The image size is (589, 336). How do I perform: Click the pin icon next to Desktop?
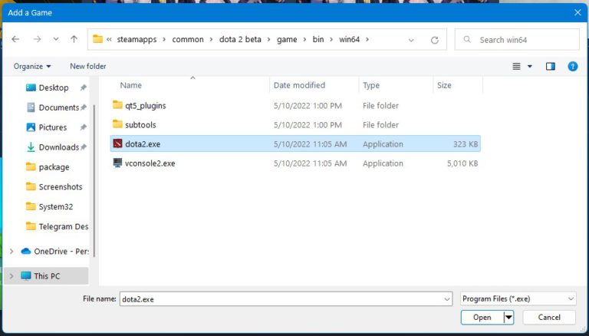tap(83, 87)
